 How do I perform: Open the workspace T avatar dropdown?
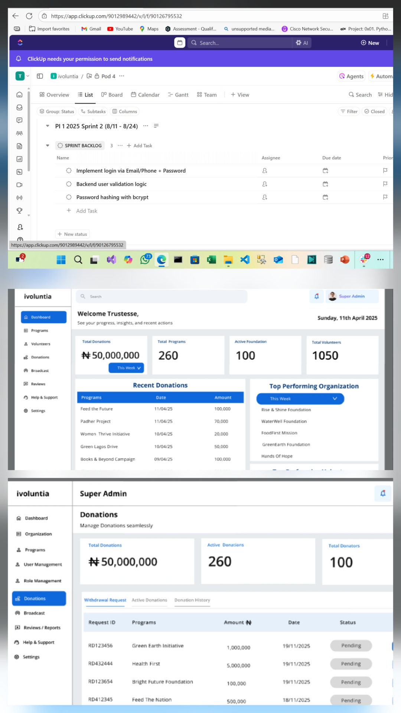pyautogui.click(x=22, y=76)
